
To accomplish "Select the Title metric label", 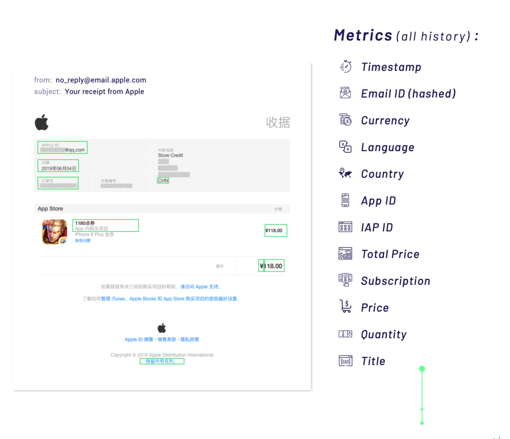I will [373, 361].
